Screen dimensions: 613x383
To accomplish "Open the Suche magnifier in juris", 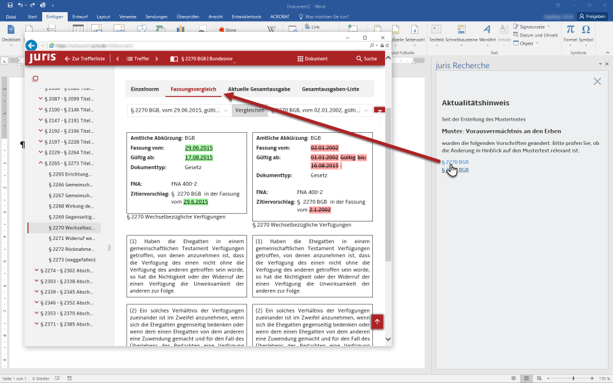I will pos(366,59).
